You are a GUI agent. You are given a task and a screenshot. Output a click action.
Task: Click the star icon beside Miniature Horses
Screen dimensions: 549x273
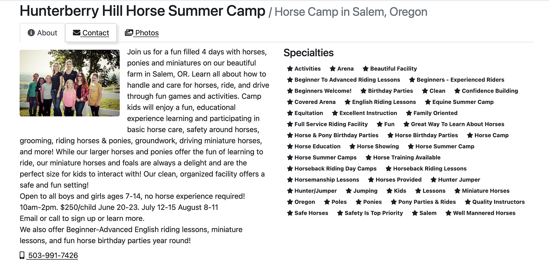[x=457, y=191]
